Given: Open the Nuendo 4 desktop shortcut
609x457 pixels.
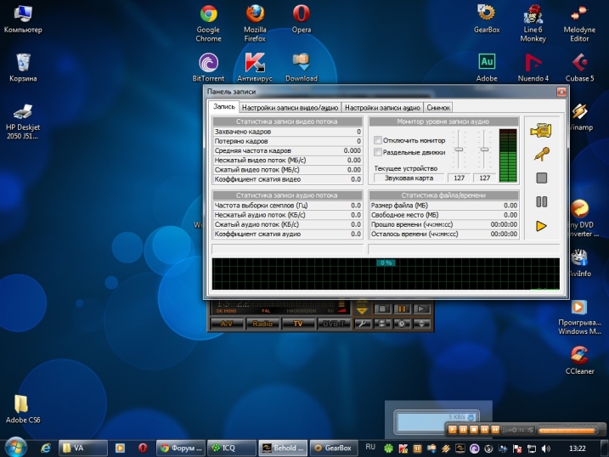Looking at the screenshot, I should point(534,63).
